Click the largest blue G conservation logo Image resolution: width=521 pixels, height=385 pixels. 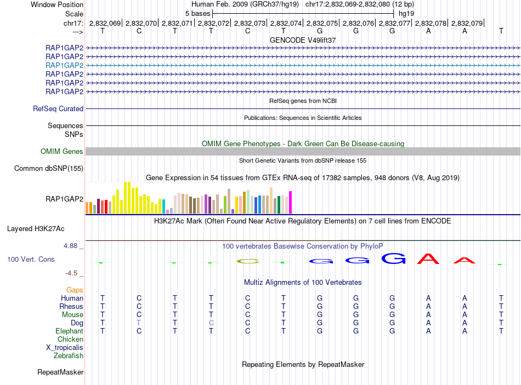pyautogui.click(x=394, y=258)
